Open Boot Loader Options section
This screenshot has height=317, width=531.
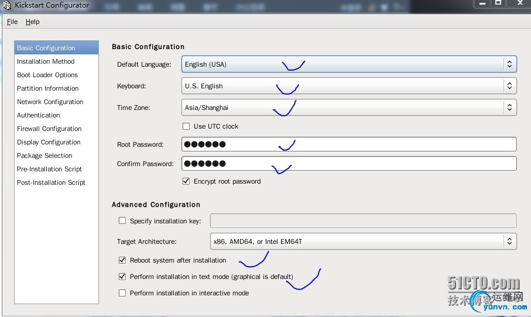pyautogui.click(x=57, y=75)
